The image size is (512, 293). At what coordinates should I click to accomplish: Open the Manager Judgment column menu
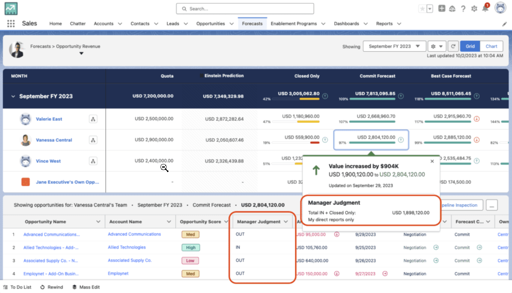286,221
